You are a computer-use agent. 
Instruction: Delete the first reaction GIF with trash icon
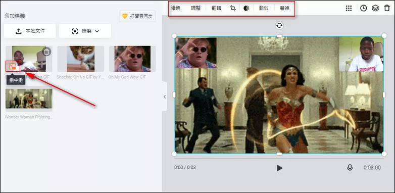tap(46, 52)
